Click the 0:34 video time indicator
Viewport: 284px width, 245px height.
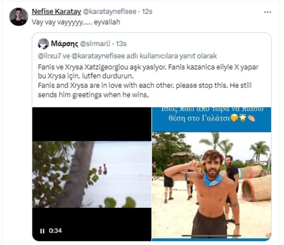pyautogui.click(x=55, y=230)
